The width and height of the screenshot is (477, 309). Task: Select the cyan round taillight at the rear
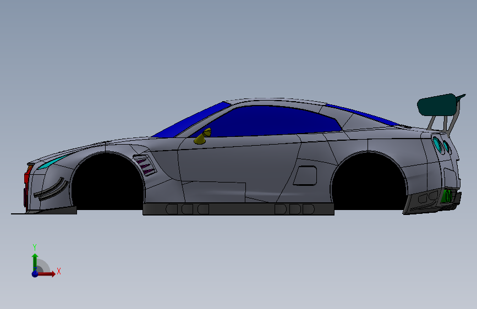[x=437, y=144]
